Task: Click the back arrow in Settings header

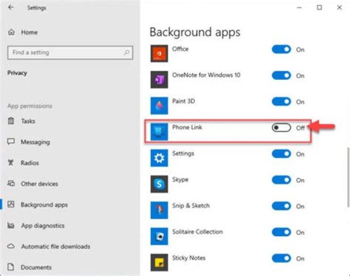Action: coord(11,7)
